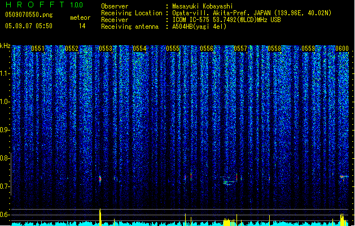
Task: Click the 0556 time marker
Action: pos(207,49)
